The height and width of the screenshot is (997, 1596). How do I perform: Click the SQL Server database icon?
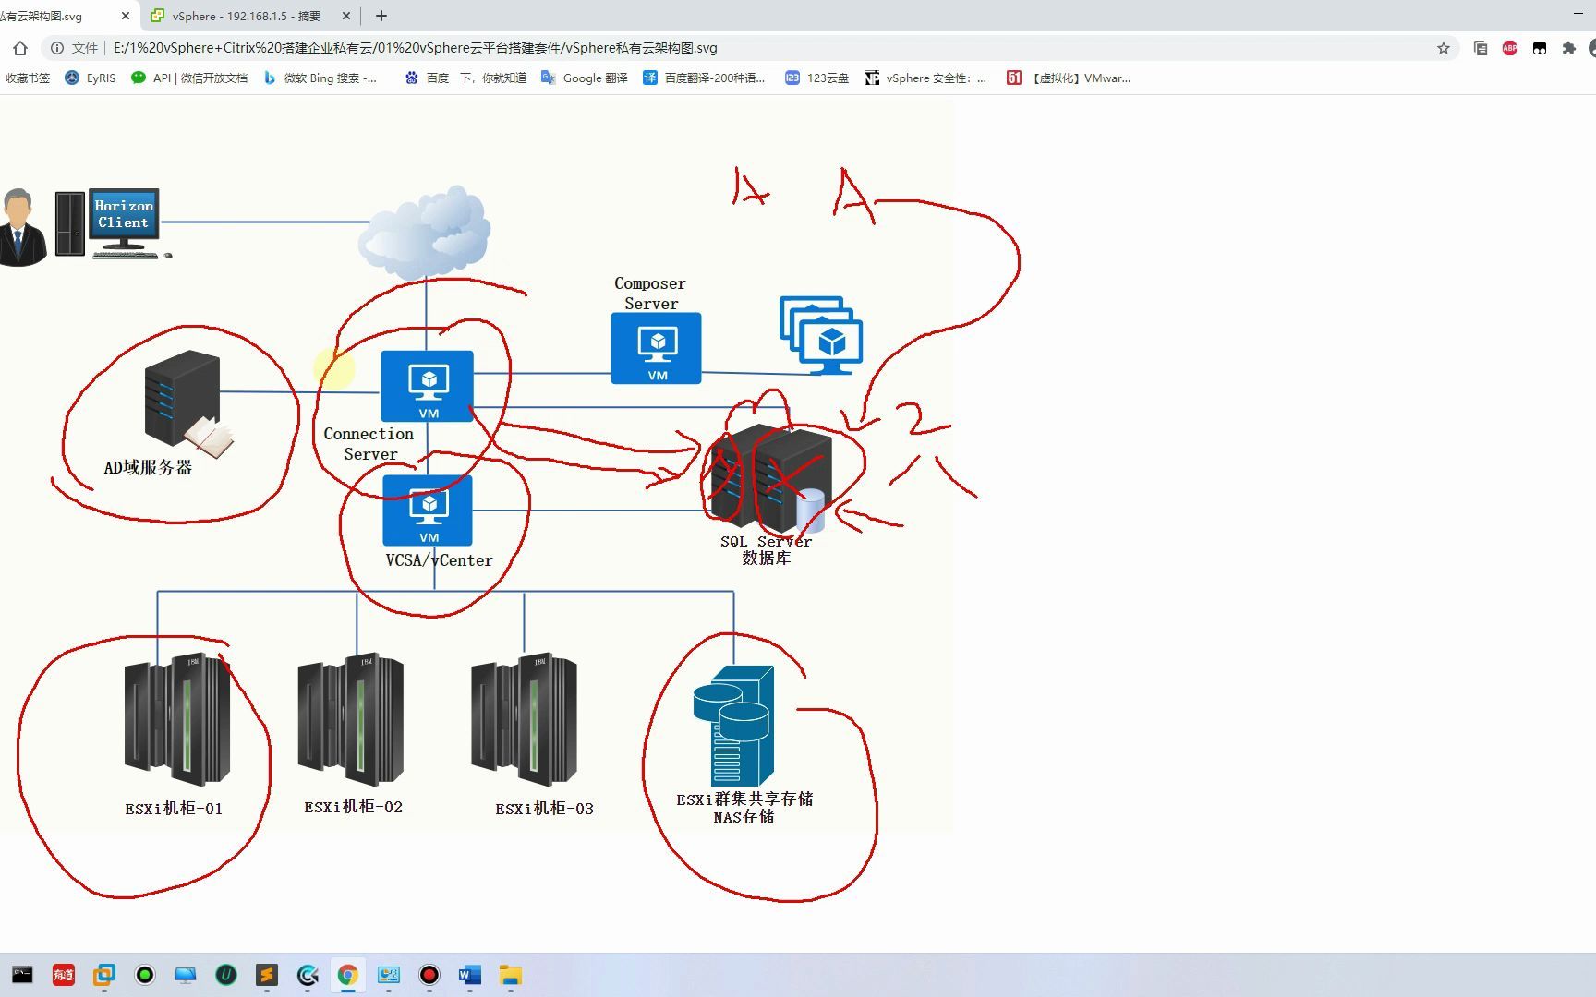(x=771, y=478)
